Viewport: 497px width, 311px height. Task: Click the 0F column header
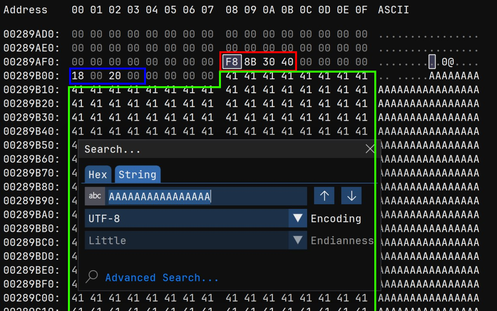coord(361,10)
